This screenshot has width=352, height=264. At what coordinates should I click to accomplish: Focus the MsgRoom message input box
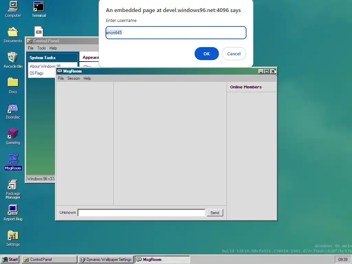141,212
